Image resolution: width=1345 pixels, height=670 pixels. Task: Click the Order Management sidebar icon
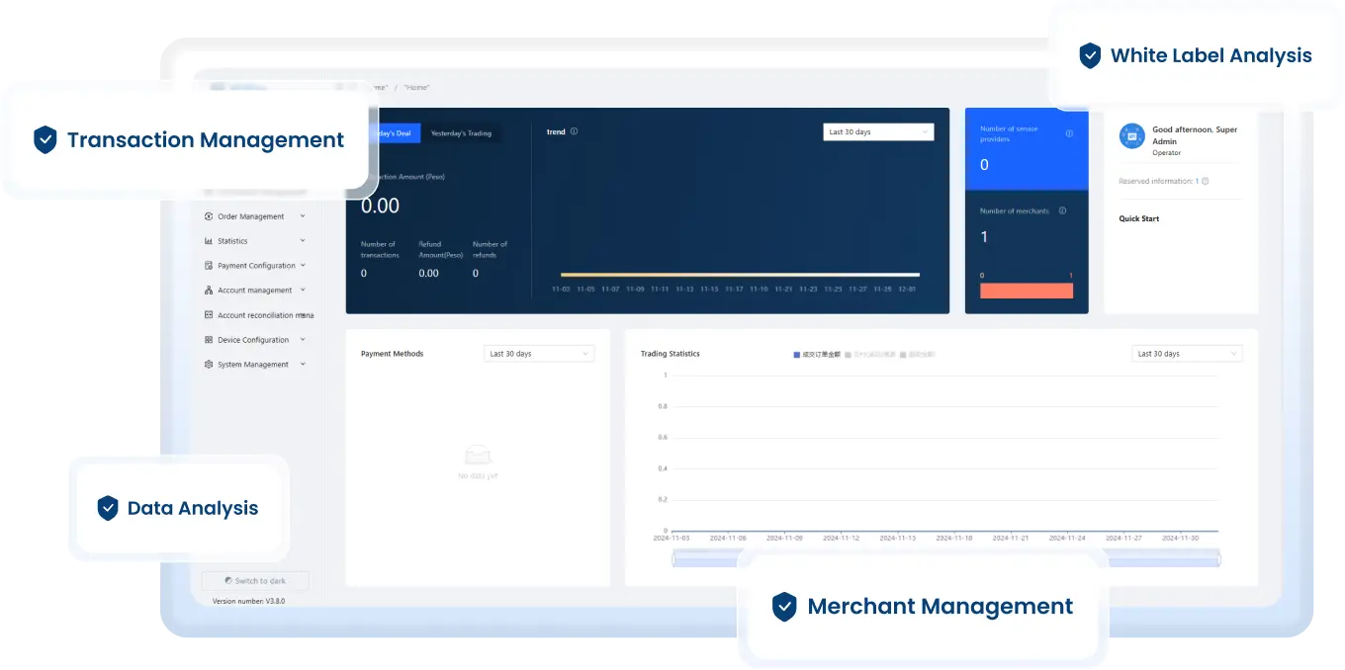point(209,216)
